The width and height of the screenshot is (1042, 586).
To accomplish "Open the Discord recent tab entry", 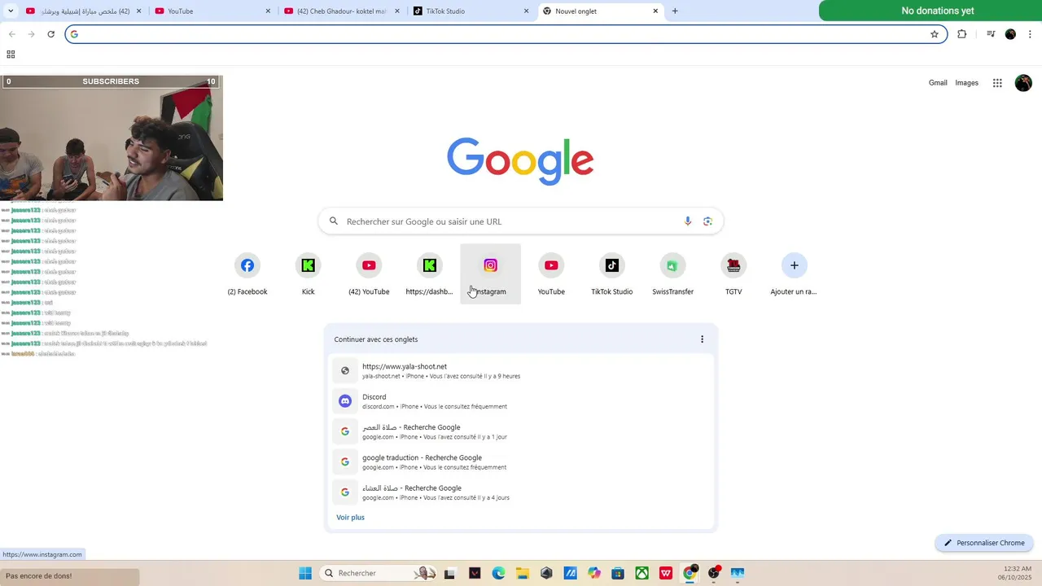I will (x=521, y=401).
